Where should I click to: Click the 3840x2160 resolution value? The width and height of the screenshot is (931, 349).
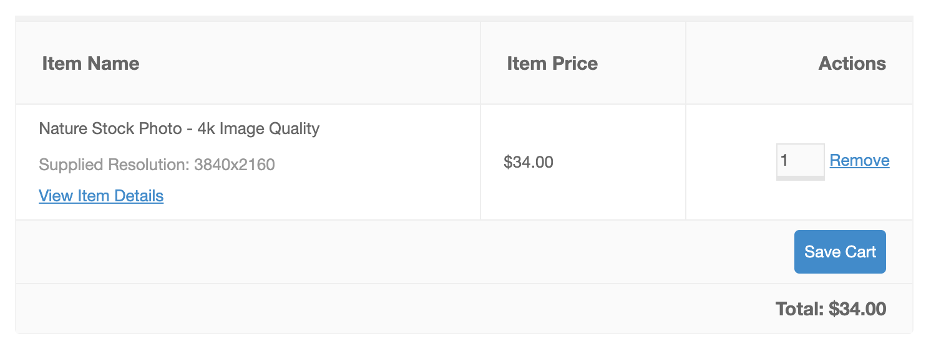tap(235, 165)
